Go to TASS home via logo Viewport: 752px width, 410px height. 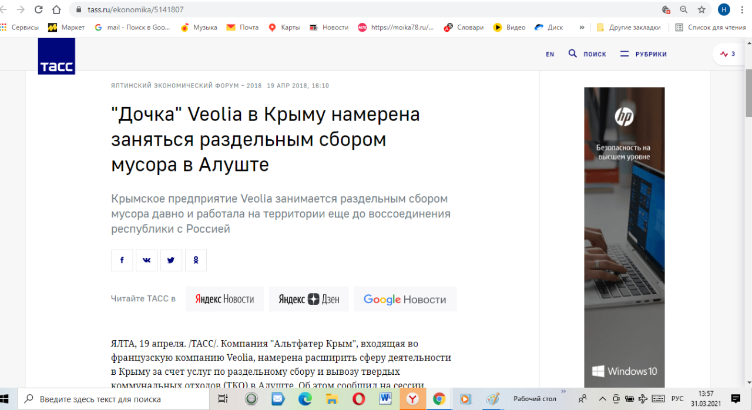coord(56,56)
